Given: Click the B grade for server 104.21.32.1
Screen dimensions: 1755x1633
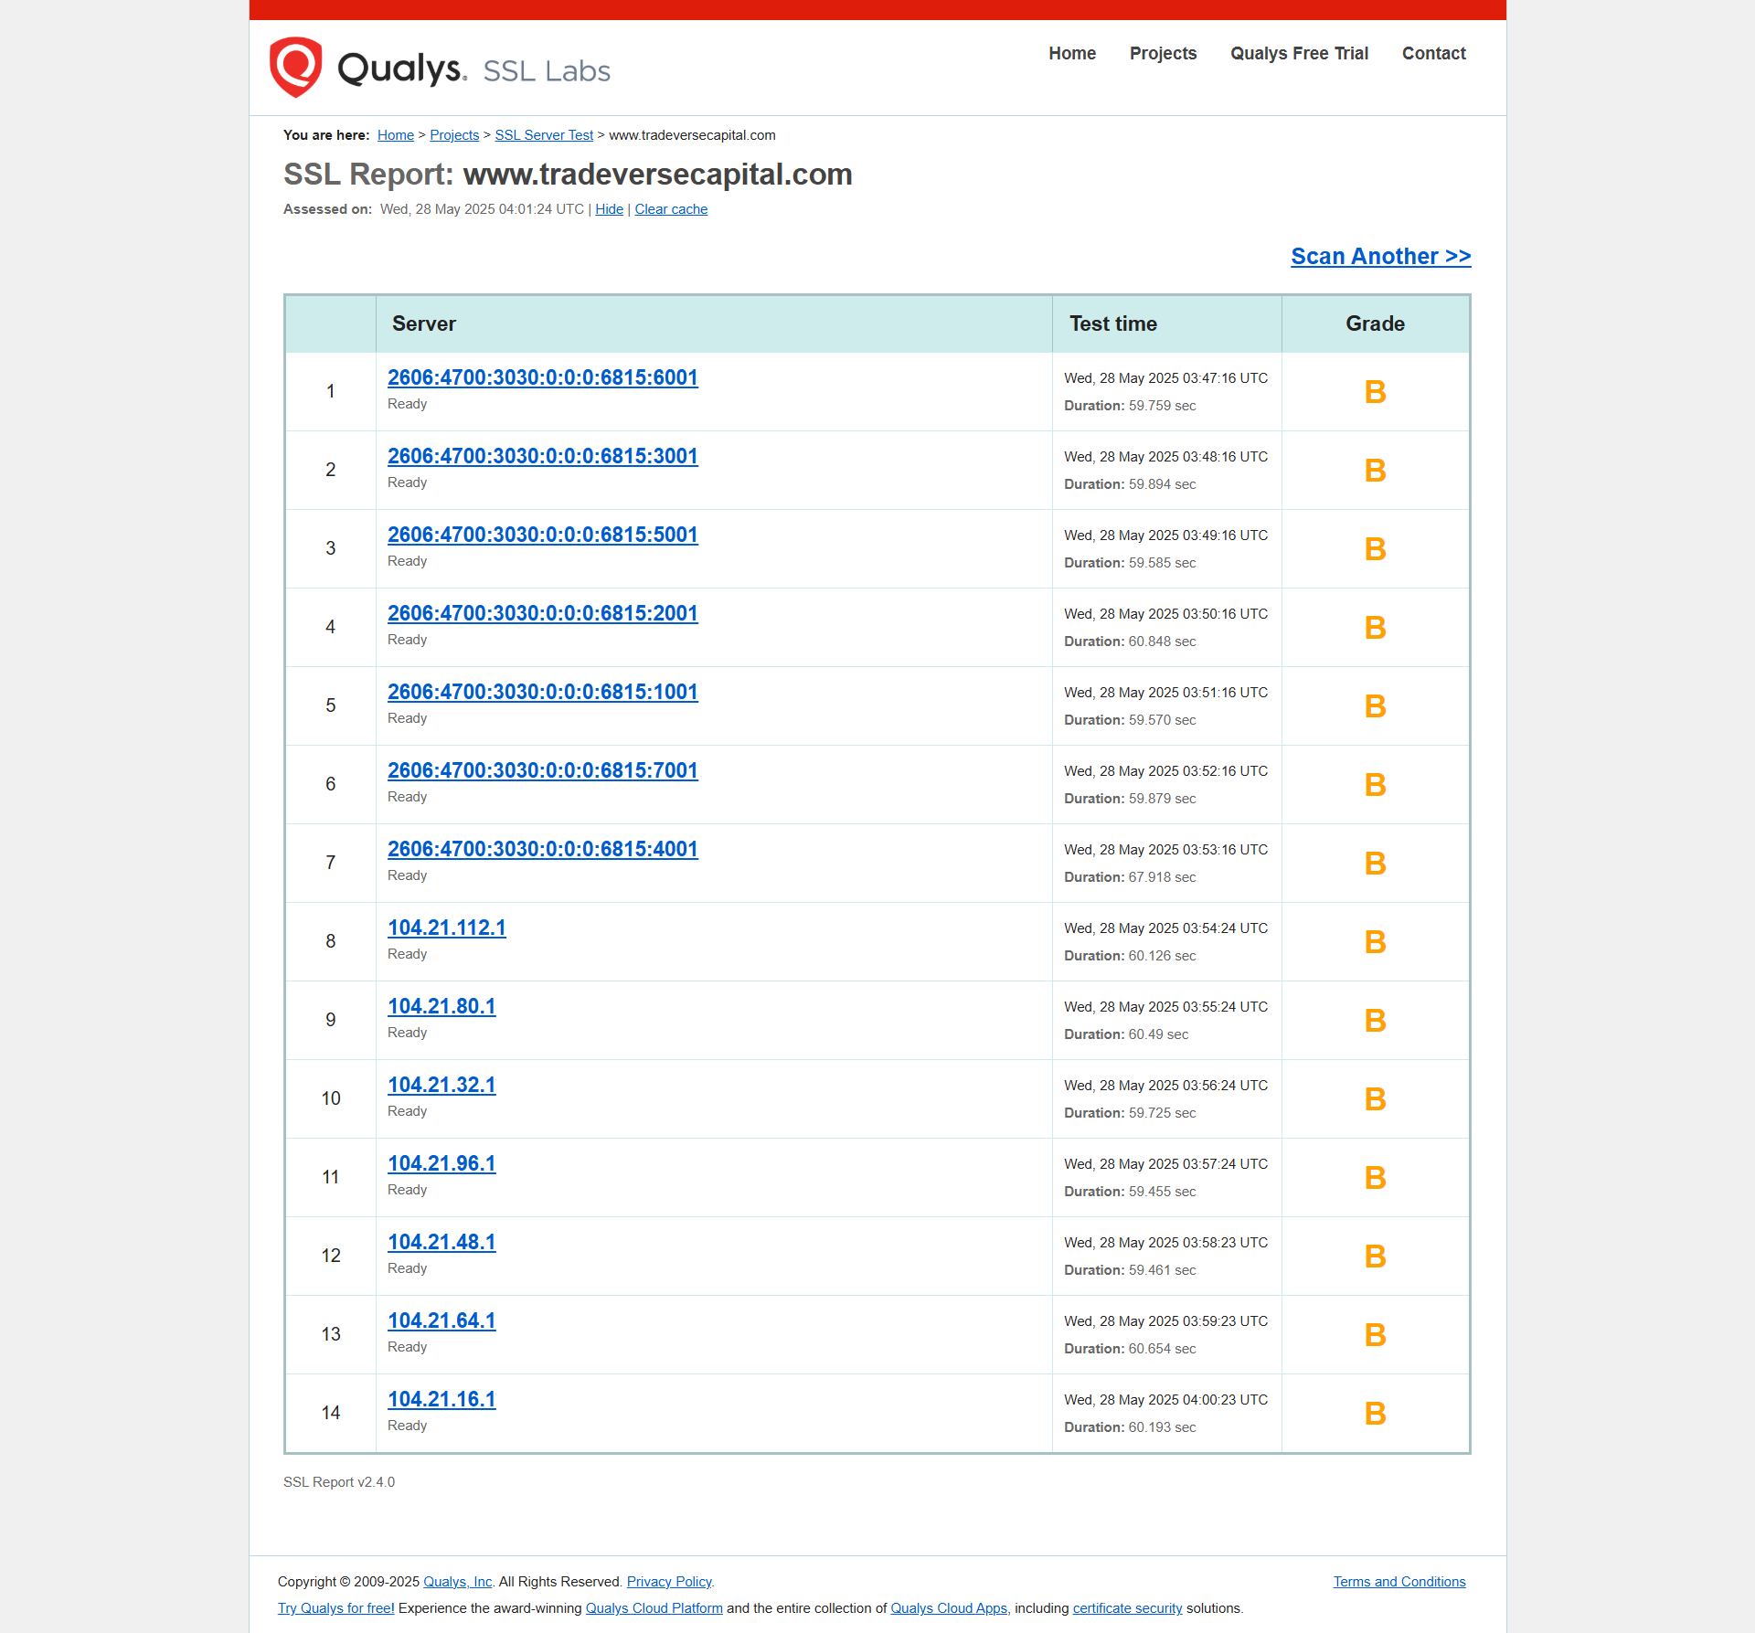Looking at the screenshot, I should coord(1375,1099).
